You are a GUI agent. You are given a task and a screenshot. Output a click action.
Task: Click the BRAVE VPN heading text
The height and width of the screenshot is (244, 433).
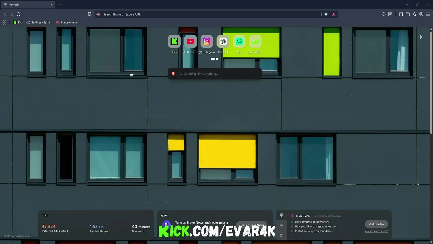click(303, 216)
